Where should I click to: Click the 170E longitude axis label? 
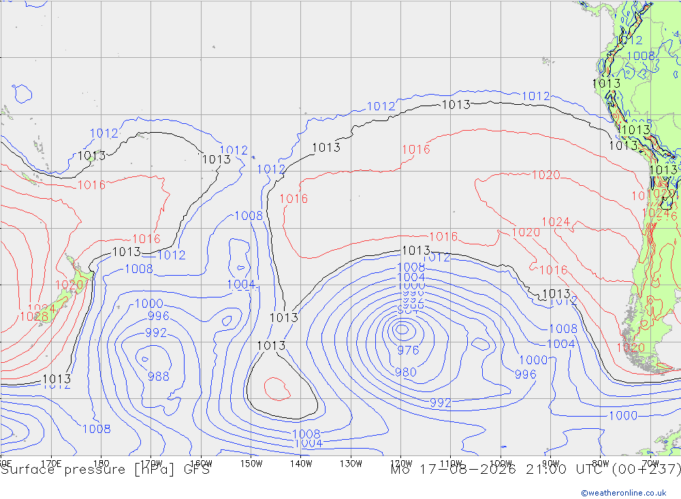click(x=51, y=464)
